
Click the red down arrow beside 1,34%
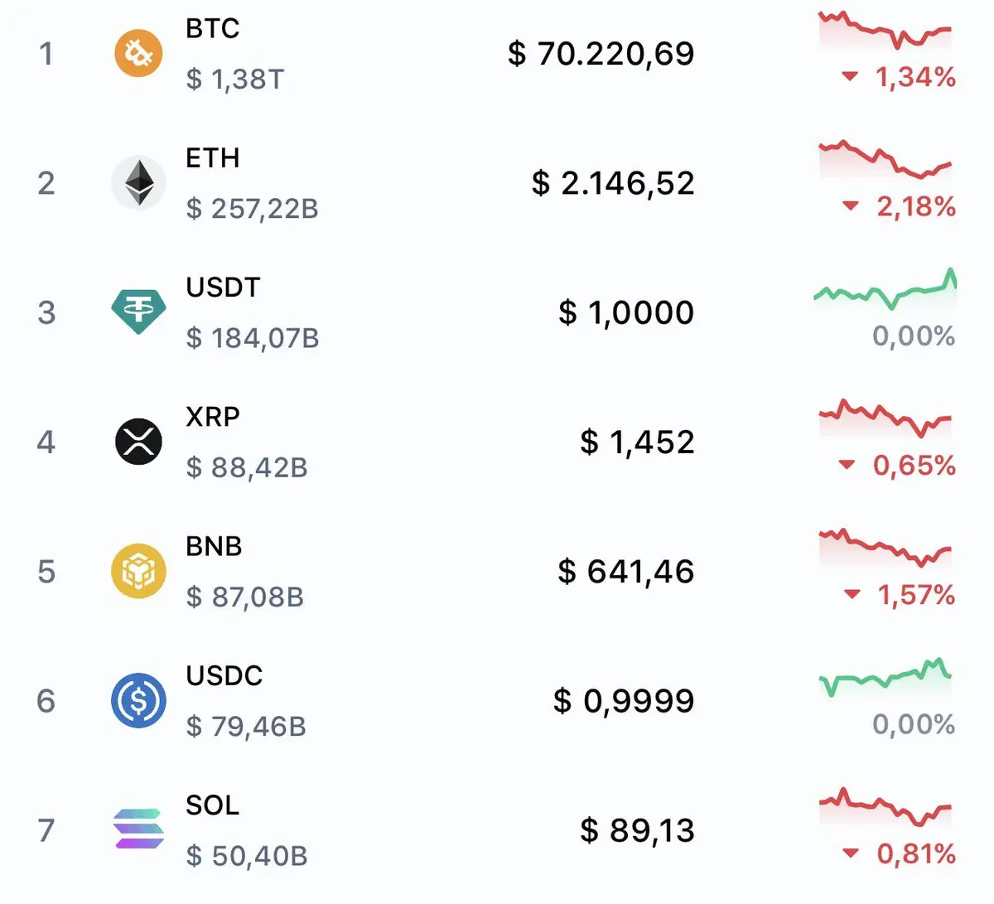click(x=849, y=77)
